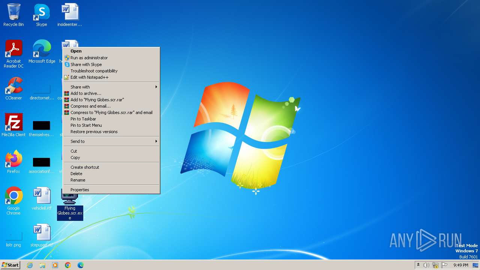Click the taskbar clock showing 9:49 PM
The height and width of the screenshot is (270, 480).
pos(460,265)
